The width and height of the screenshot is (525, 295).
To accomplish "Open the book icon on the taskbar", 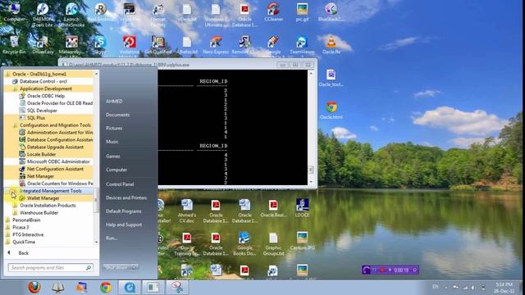I will [x=58, y=287].
